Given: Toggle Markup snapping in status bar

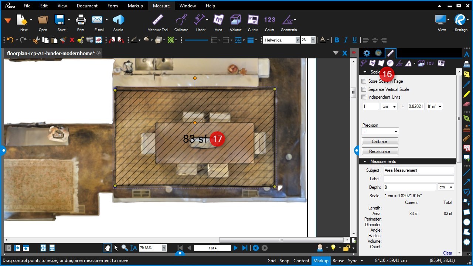Looking at the screenshot, I should [321, 260].
